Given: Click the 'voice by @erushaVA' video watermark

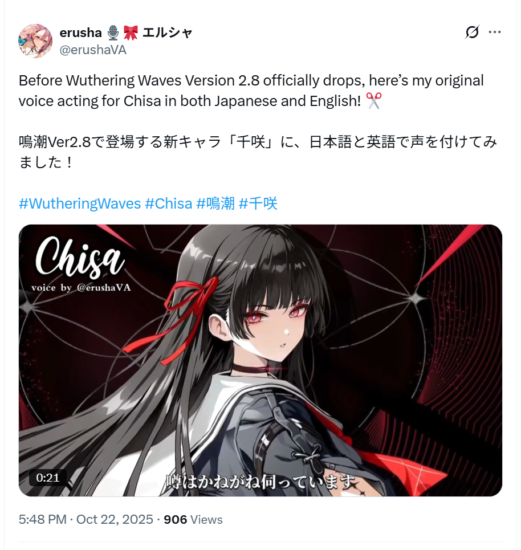Looking at the screenshot, I should 81,288.
